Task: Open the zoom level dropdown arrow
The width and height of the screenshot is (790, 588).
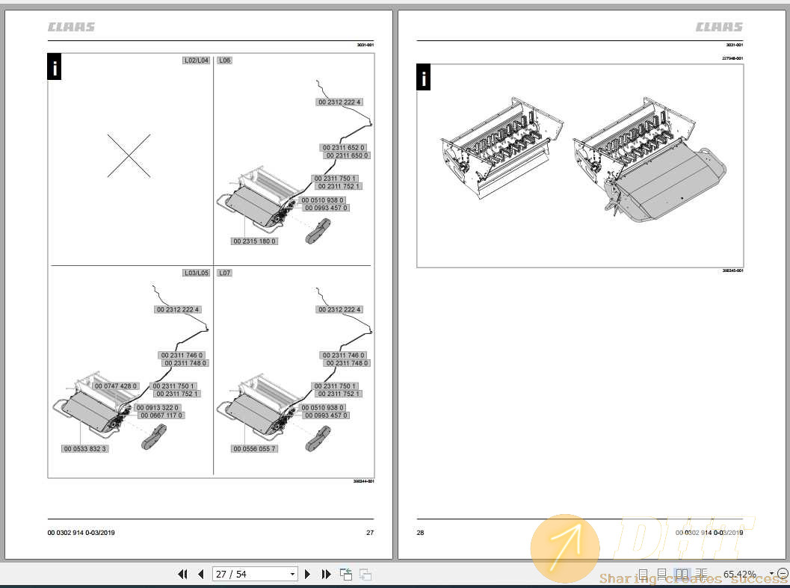Action: [x=771, y=574]
